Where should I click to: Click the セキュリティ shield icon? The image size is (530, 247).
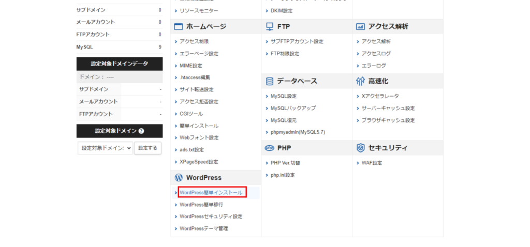(360, 148)
